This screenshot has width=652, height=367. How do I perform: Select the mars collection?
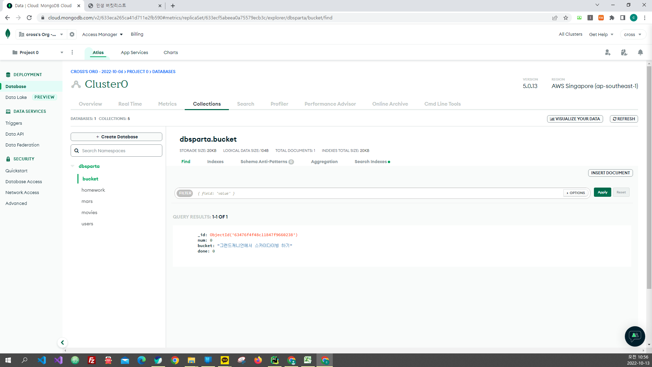[87, 201]
